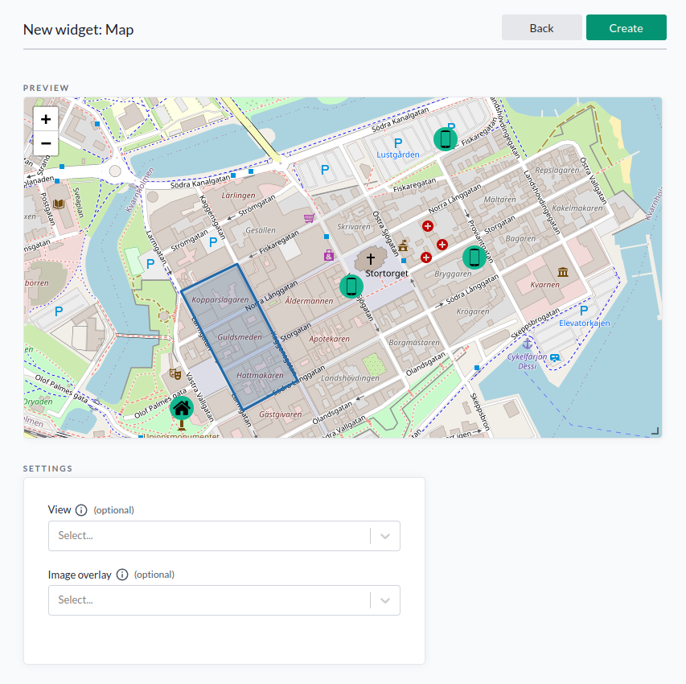Expand the Image overlay dropdown chevron

click(385, 600)
